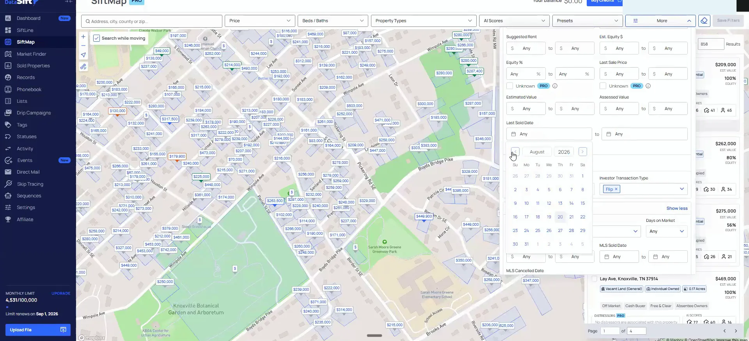
Task: Select the Lay Ave property checkbox
Action: [594, 279]
